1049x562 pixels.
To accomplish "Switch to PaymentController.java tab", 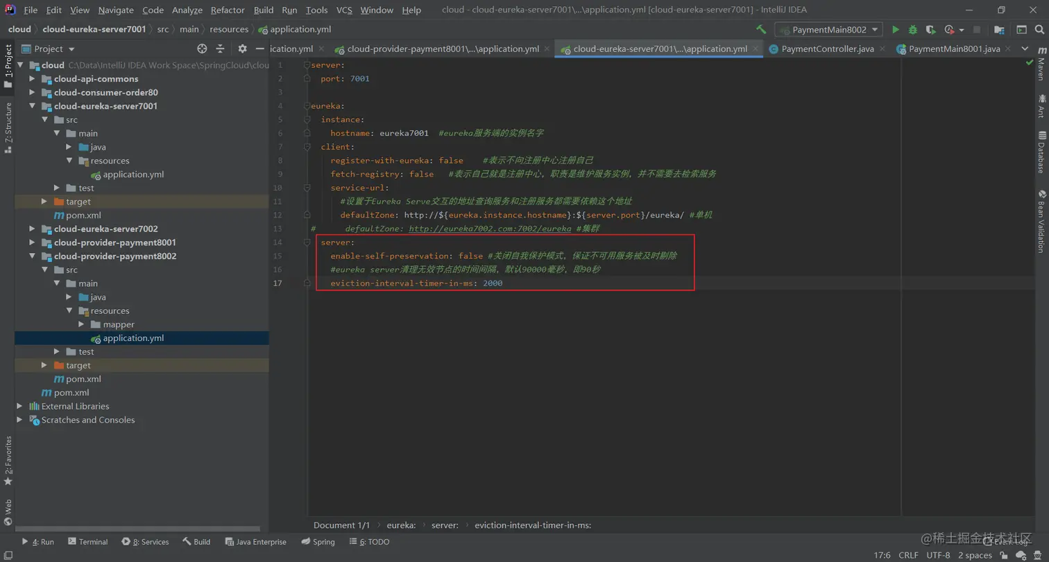I will 828,49.
